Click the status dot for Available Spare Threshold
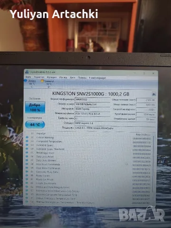Screen dimensions: 171x228 [x=27, y=149]
